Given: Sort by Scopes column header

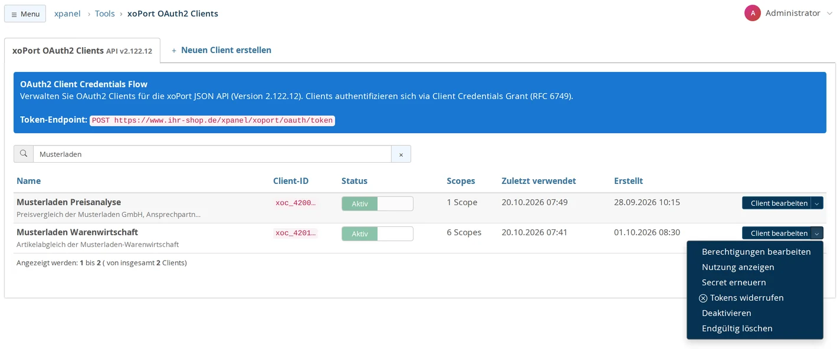Looking at the screenshot, I should click(461, 181).
